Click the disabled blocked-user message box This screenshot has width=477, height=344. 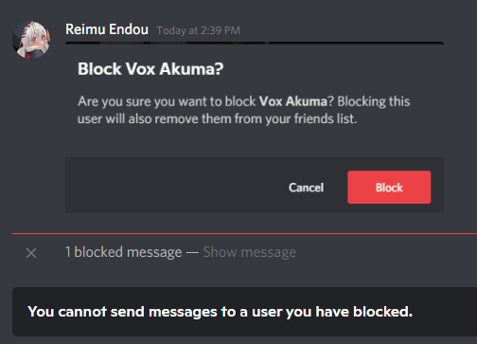point(244,312)
